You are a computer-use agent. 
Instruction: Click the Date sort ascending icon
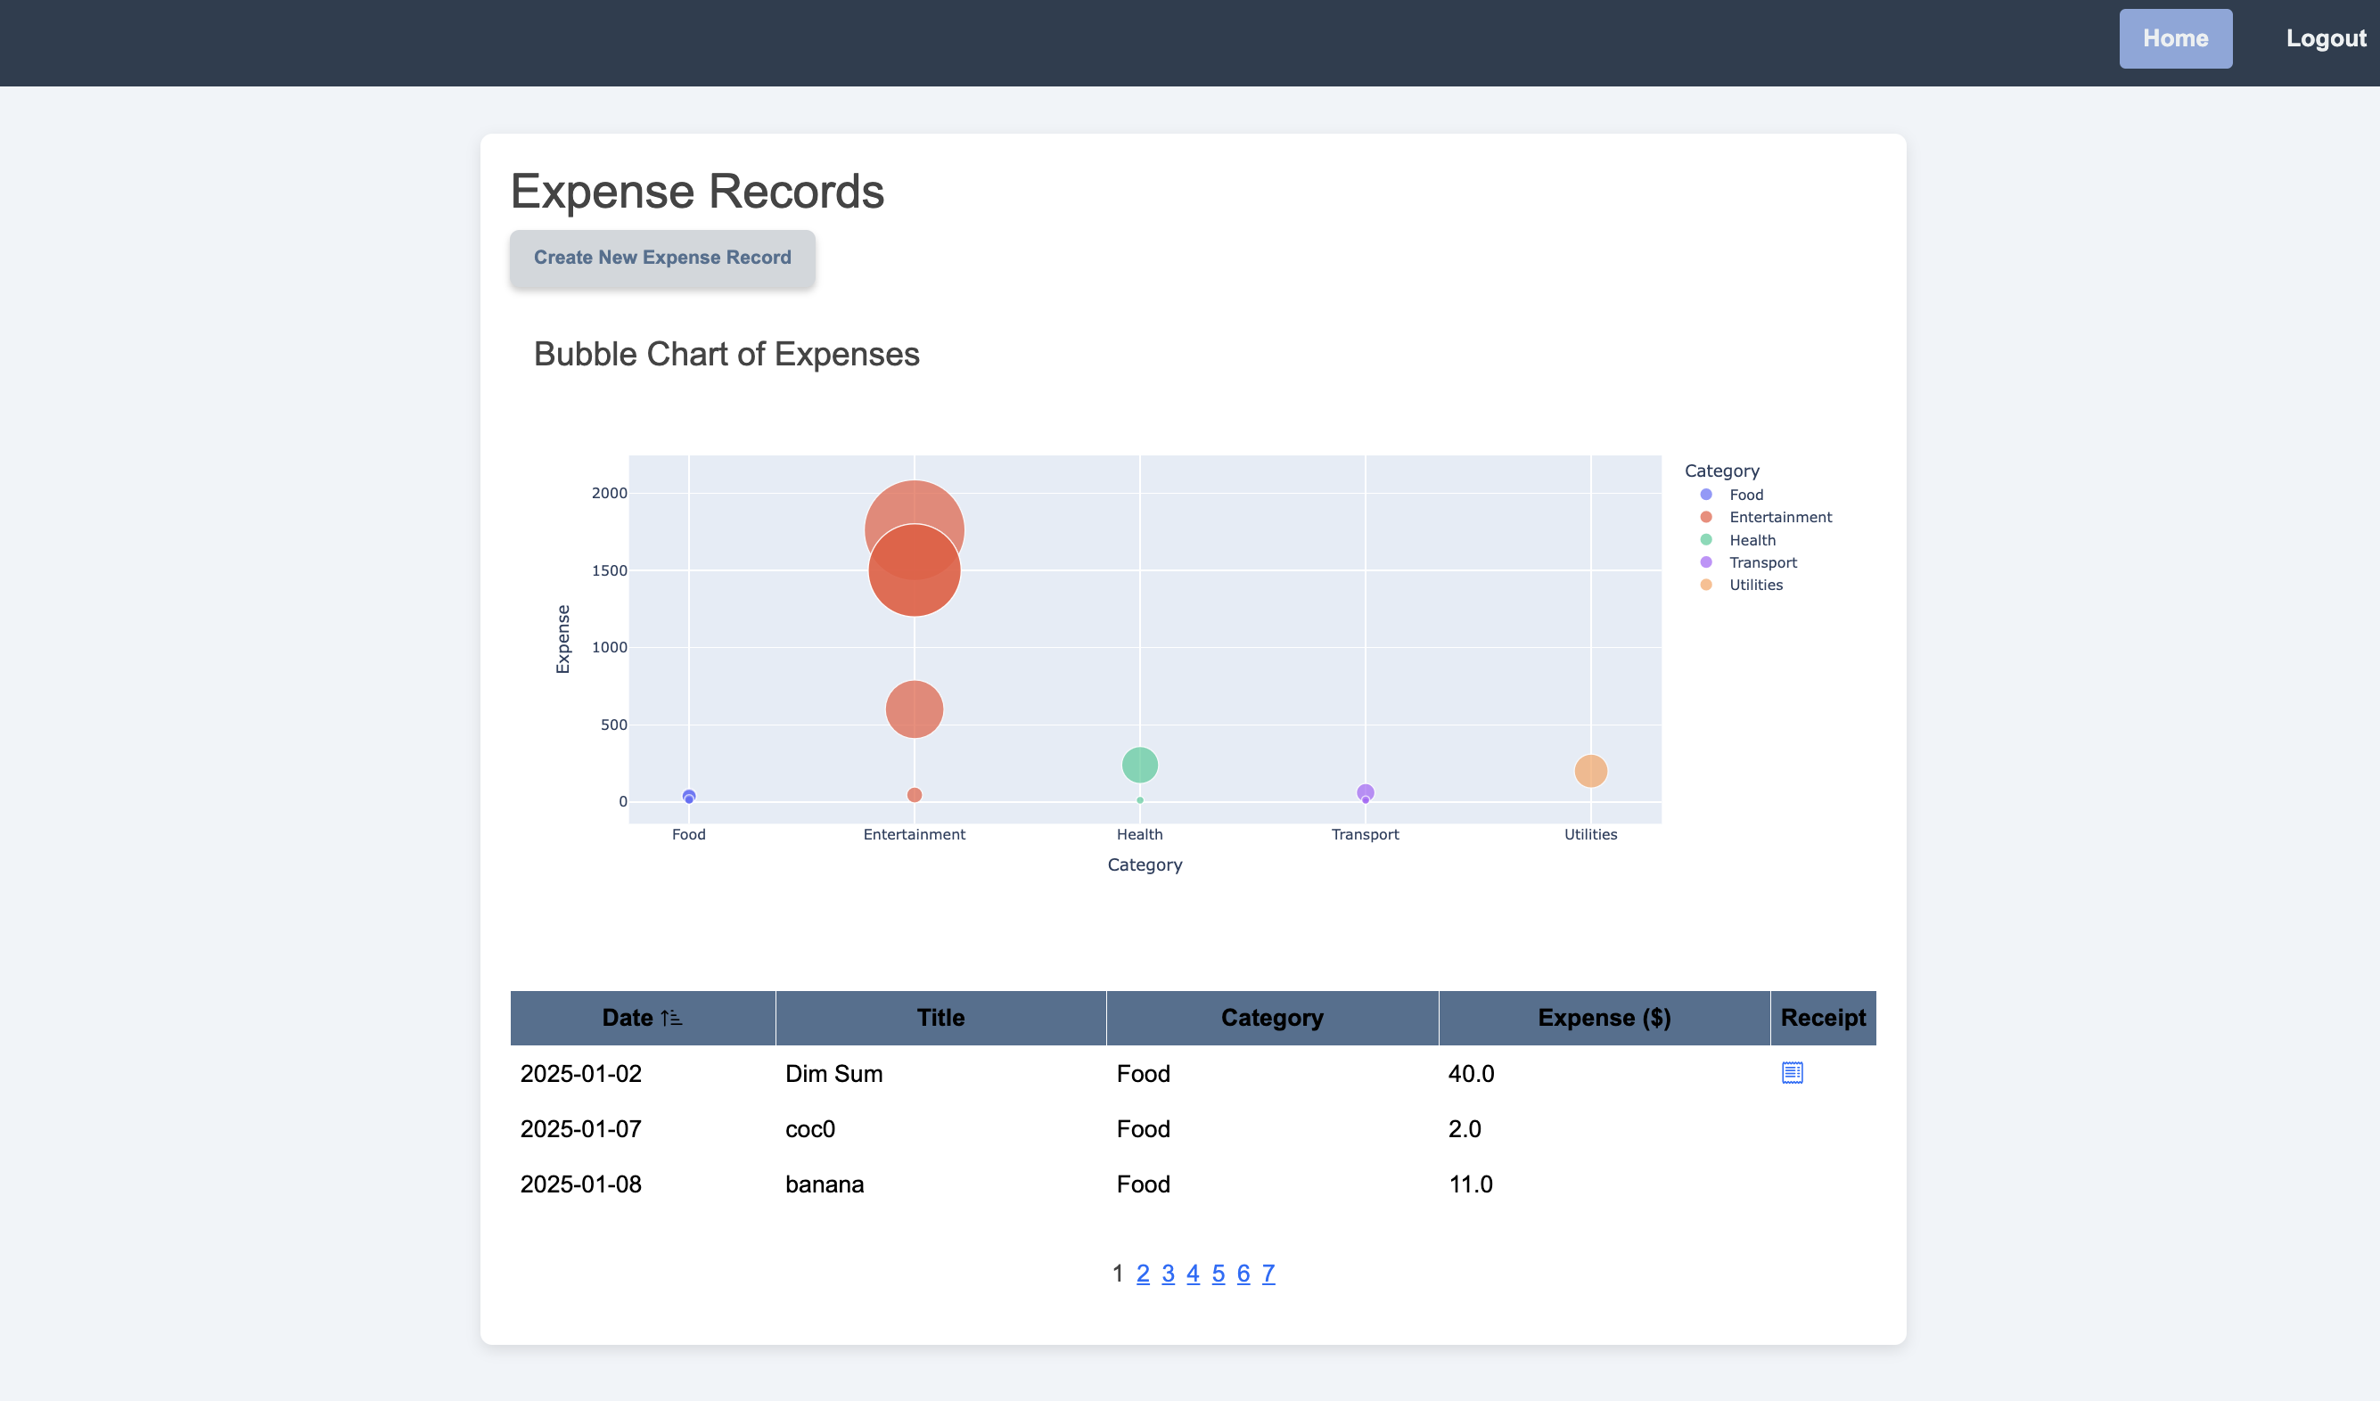pyautogui.click(x=671, y=1018)
